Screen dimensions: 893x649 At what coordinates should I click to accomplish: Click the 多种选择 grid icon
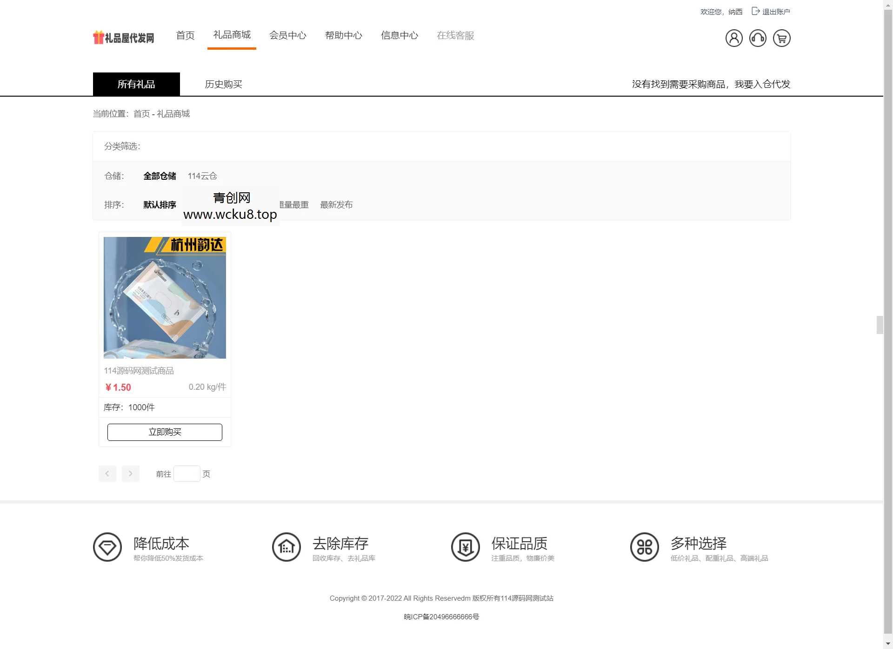tap(644, 547)
